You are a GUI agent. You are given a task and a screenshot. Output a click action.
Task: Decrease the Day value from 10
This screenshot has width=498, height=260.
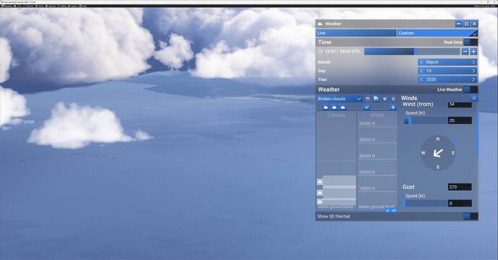[421, 71]
